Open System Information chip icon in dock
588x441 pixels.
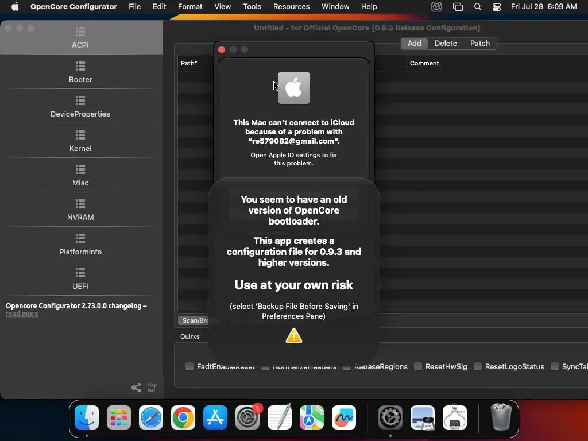tap(455, 417)
